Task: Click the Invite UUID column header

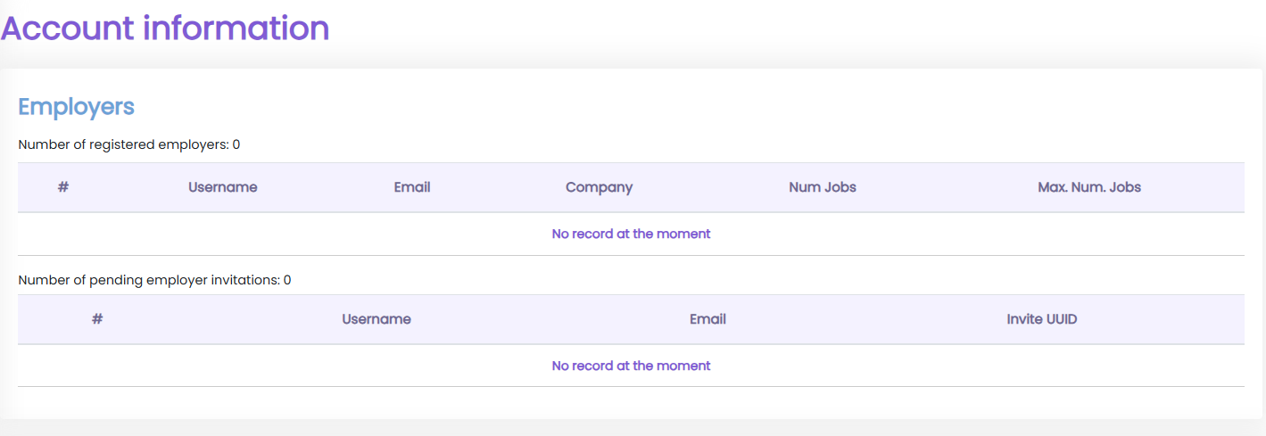Action: 1041,319
